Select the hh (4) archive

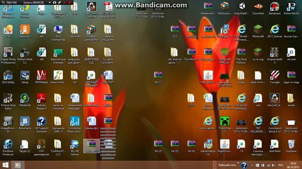pyautogui.click(x=191, y=146)
